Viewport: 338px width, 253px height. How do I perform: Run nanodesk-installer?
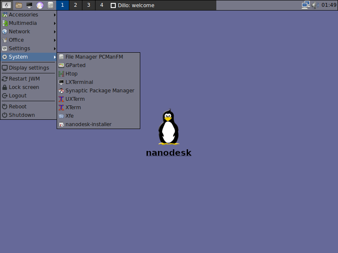pos(98,124)
